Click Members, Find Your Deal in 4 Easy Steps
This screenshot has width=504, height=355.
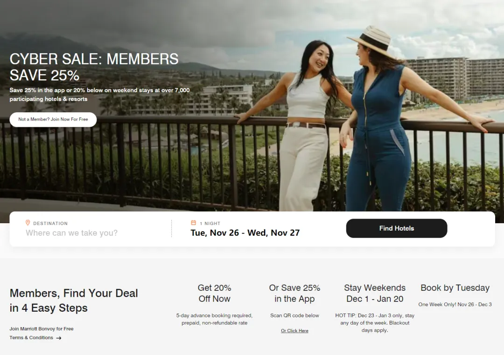(x=74, y=300)
